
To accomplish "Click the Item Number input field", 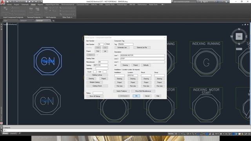I will (101, 44).
